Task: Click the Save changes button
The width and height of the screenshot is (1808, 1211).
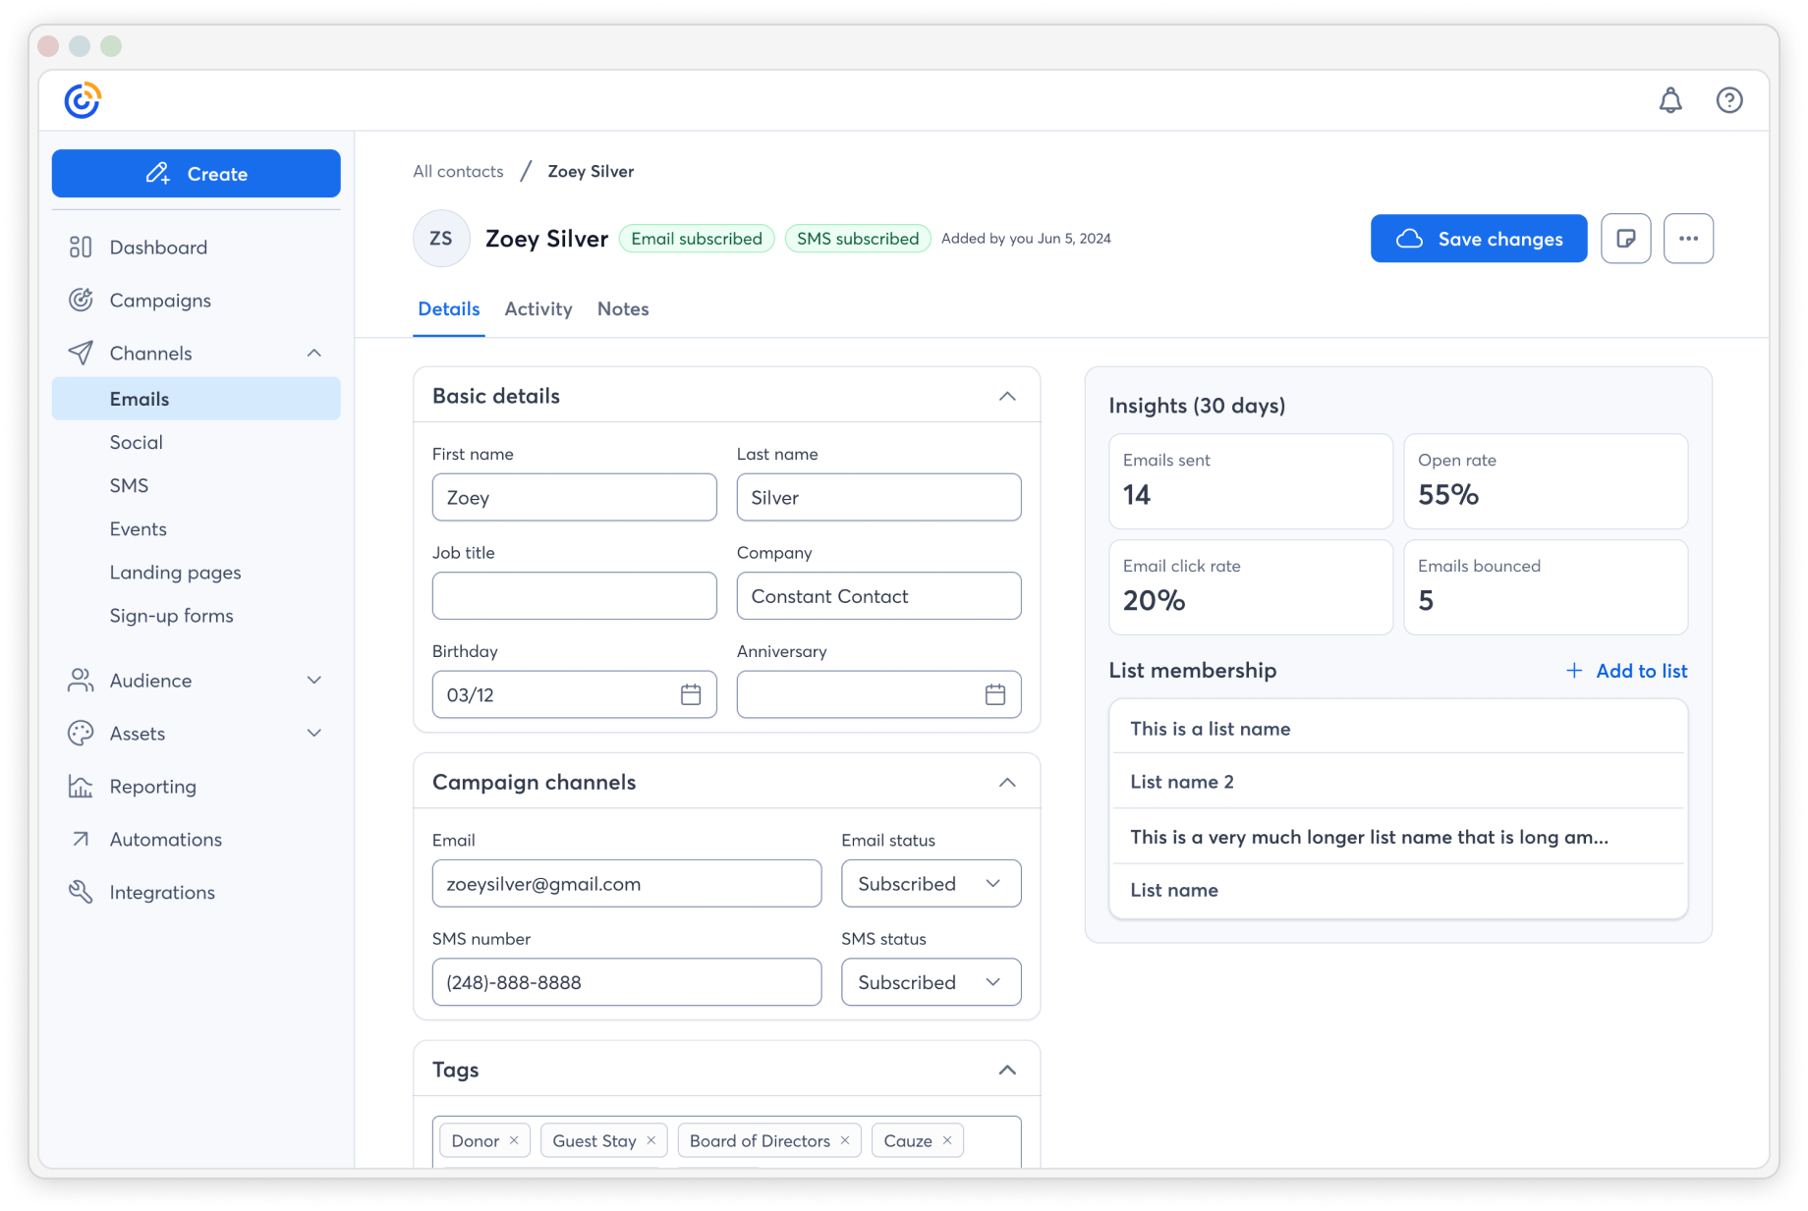Action: tap(1478, 238)
